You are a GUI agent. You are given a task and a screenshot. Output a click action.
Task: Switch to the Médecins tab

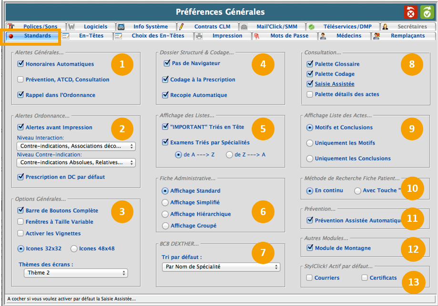pyautogui.click(x=345, y=36)
